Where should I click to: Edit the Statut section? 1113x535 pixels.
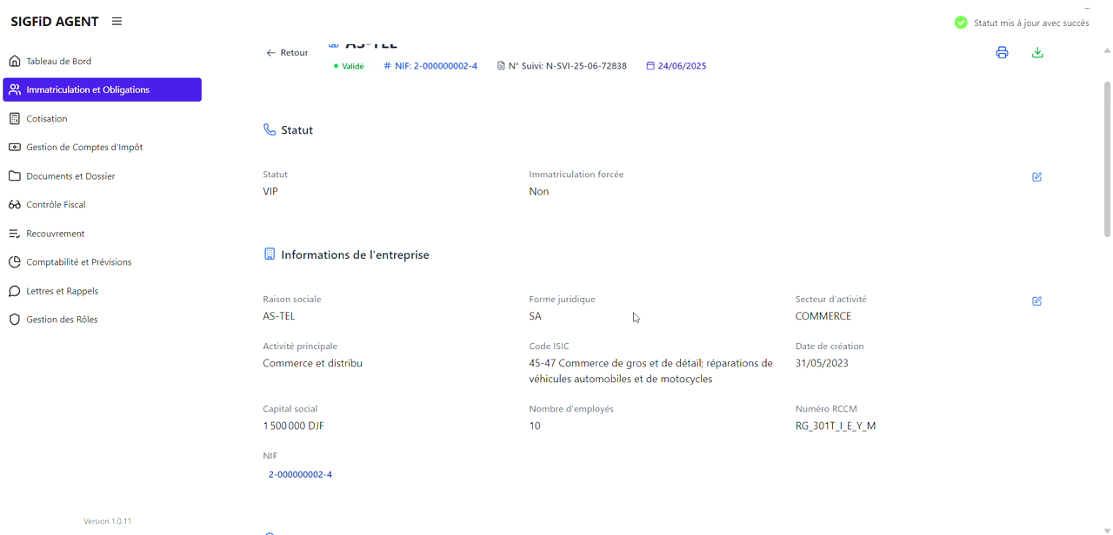pos(1036,177)
